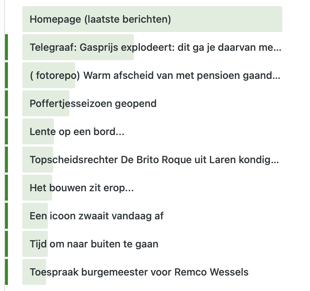The image size is (310, 291).
Task: Open Een icoon zwaait vandaag af
Action: (97, 216)
